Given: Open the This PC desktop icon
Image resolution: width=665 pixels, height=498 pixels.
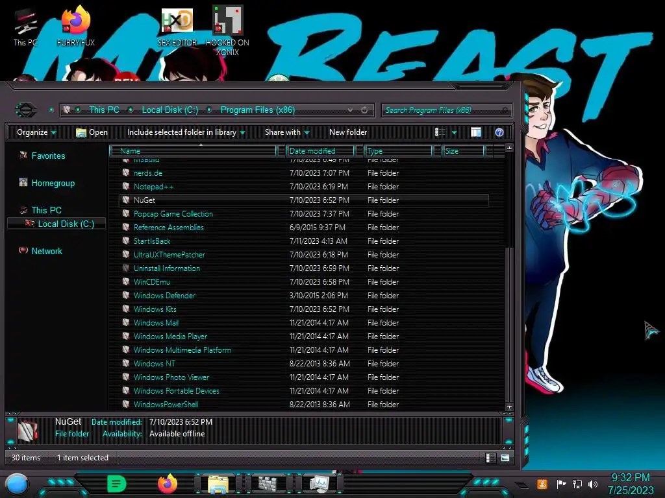Looking at the screenshot, I should pyautogui.click(x=25, y=26).
